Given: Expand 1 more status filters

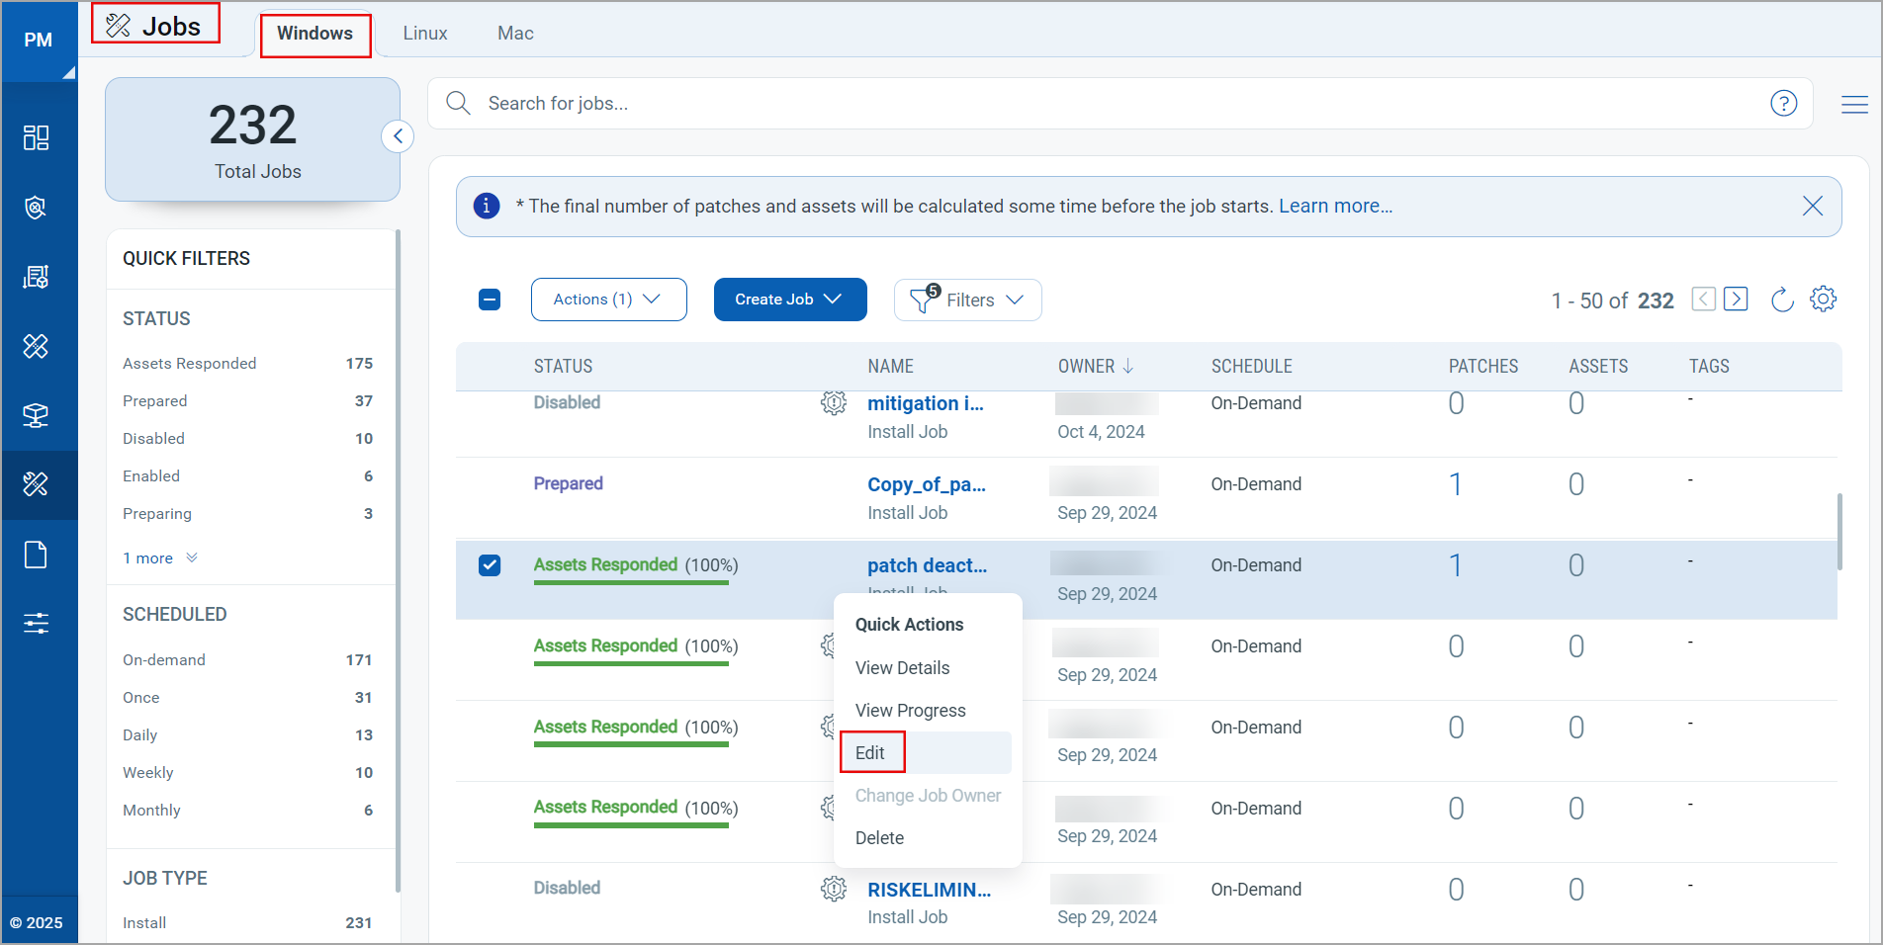Looking at the screenshot, I should [x=160, y=558].
